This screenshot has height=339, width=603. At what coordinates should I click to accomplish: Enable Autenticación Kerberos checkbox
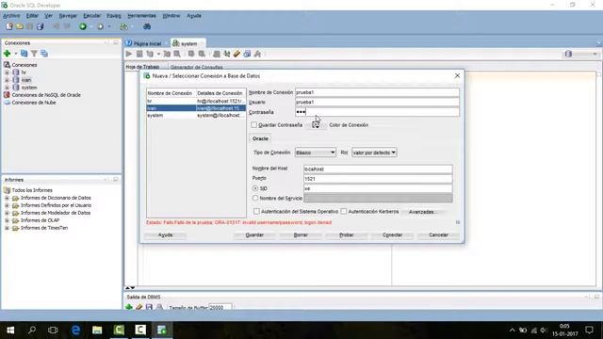click(x=343, y=211)
